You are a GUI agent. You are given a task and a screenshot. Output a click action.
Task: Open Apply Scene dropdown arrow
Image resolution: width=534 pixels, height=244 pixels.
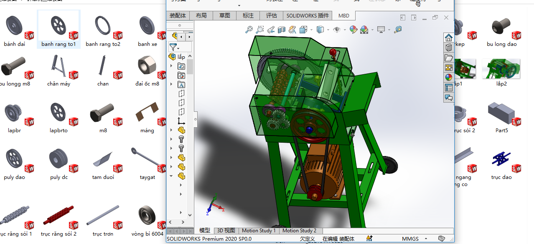371,30
